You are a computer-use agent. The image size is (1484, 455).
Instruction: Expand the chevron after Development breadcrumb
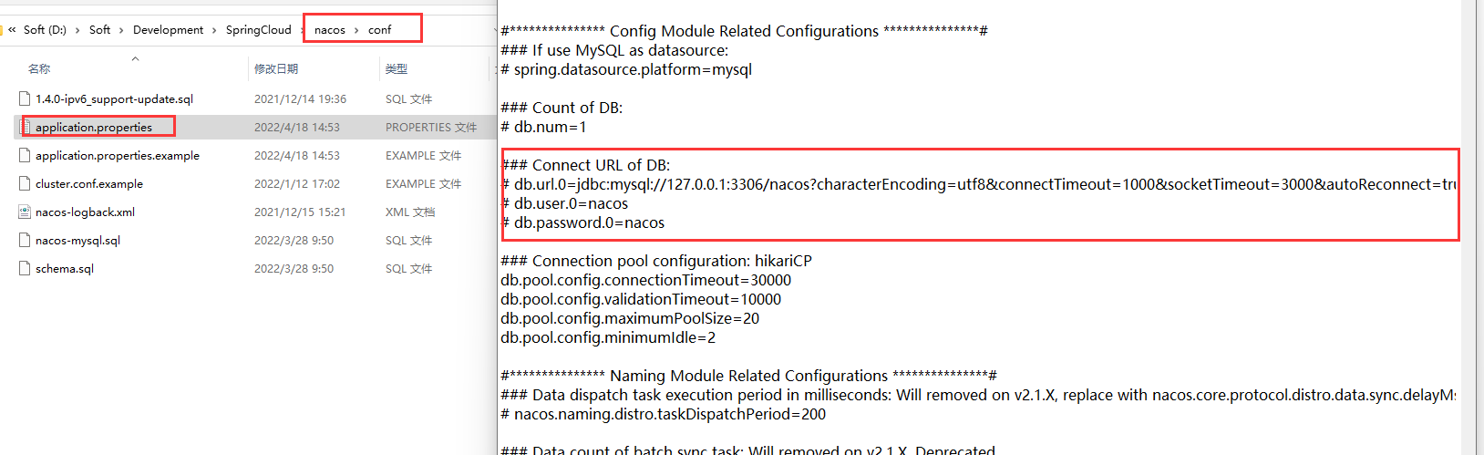[215, 30]
